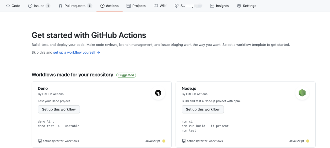This screenshot has height=148, width=330.
Task: Click the Suggested label badge
Action: 126,75
